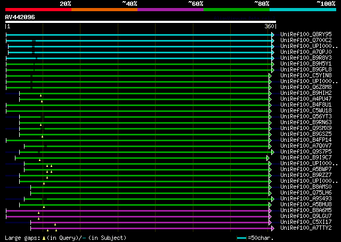Screen dimensions: 341x242
Task: Click the yellow gap marker under A5BHU8 row
Action: pyautogui.click(x=44, y=207)
